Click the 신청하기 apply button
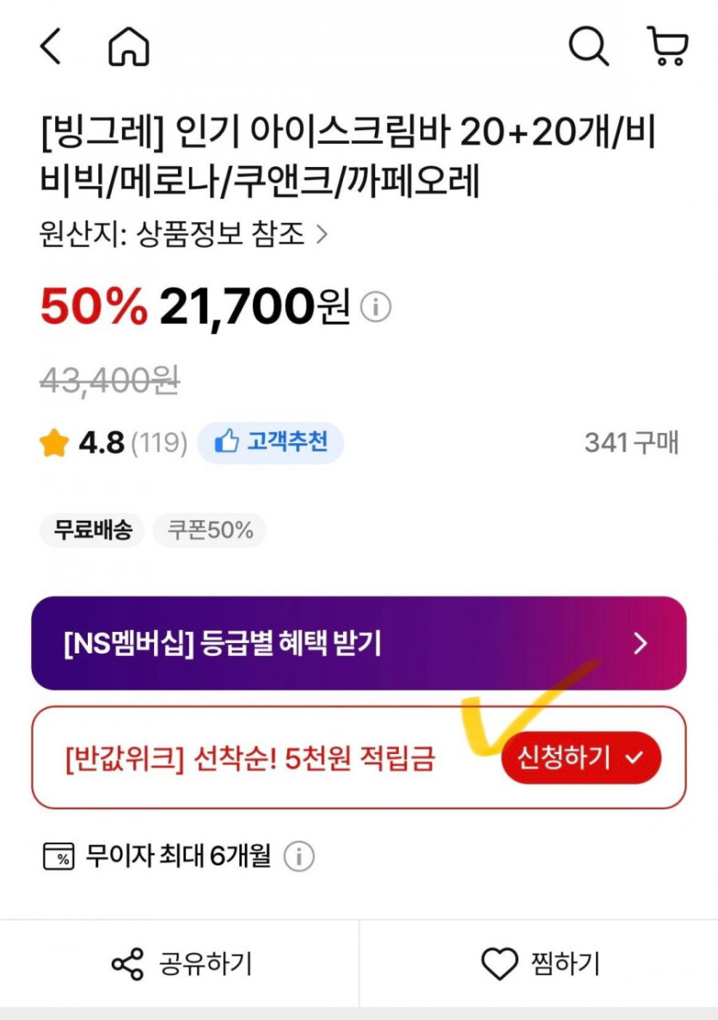This screenshot has width=718, height=1020. pyautogui.click(x=580, y=757)
